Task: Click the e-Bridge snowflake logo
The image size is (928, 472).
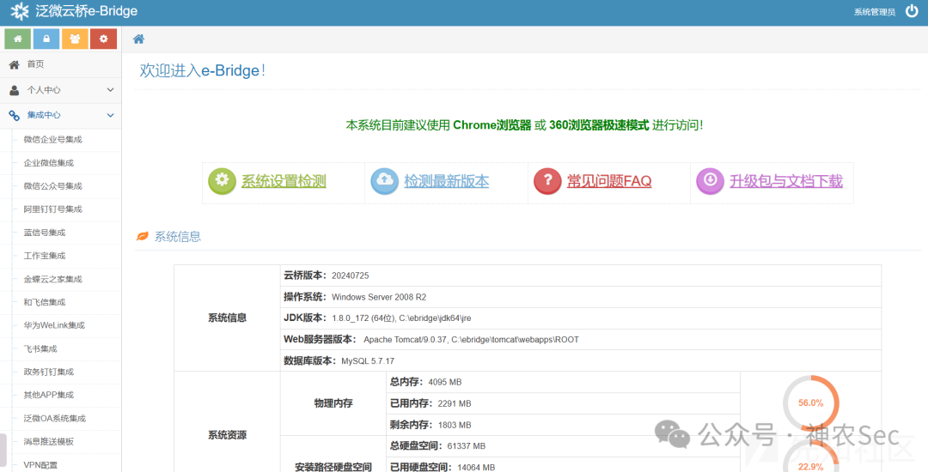Action: pyautogui.click(x=20, y=11)
